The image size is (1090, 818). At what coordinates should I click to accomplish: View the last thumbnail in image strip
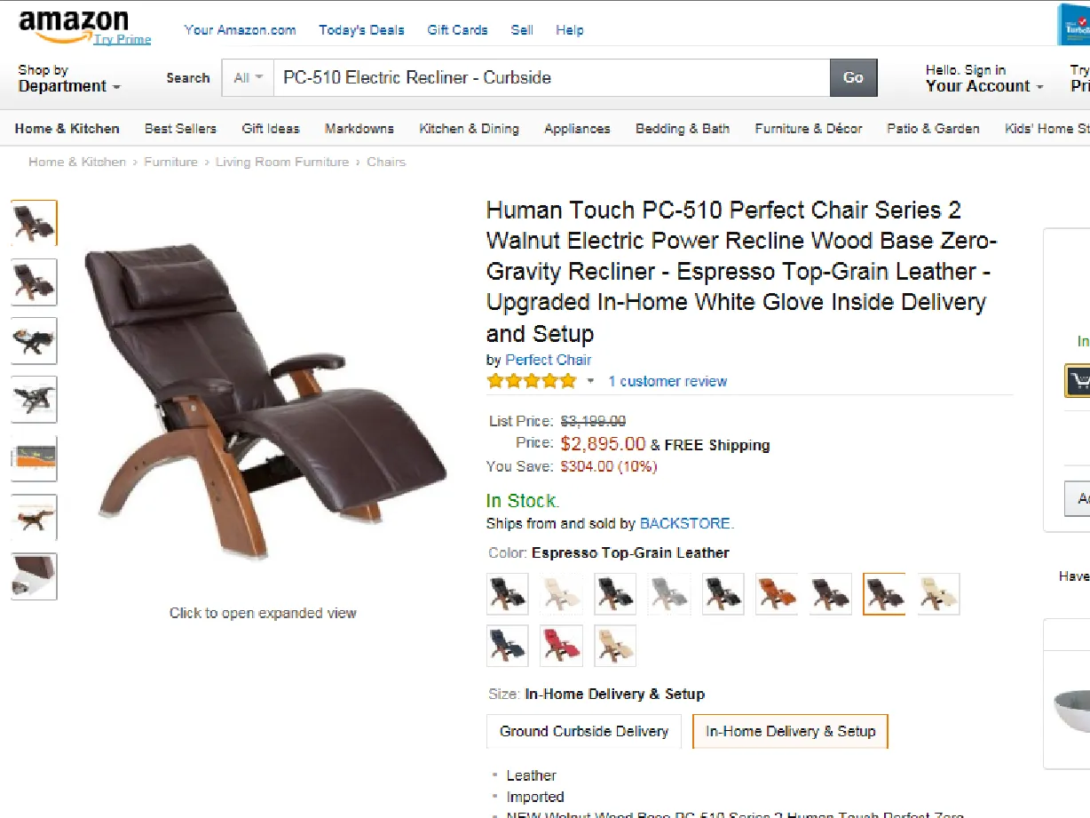click(34, 576)
